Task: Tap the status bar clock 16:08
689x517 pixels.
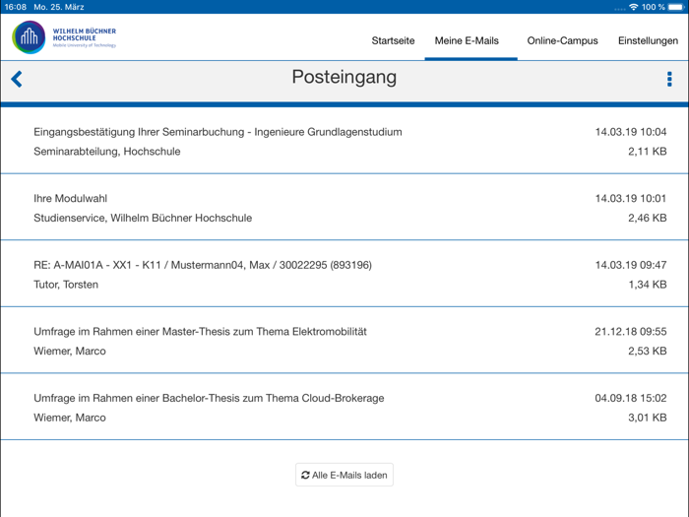Action: tap(16, 7)
